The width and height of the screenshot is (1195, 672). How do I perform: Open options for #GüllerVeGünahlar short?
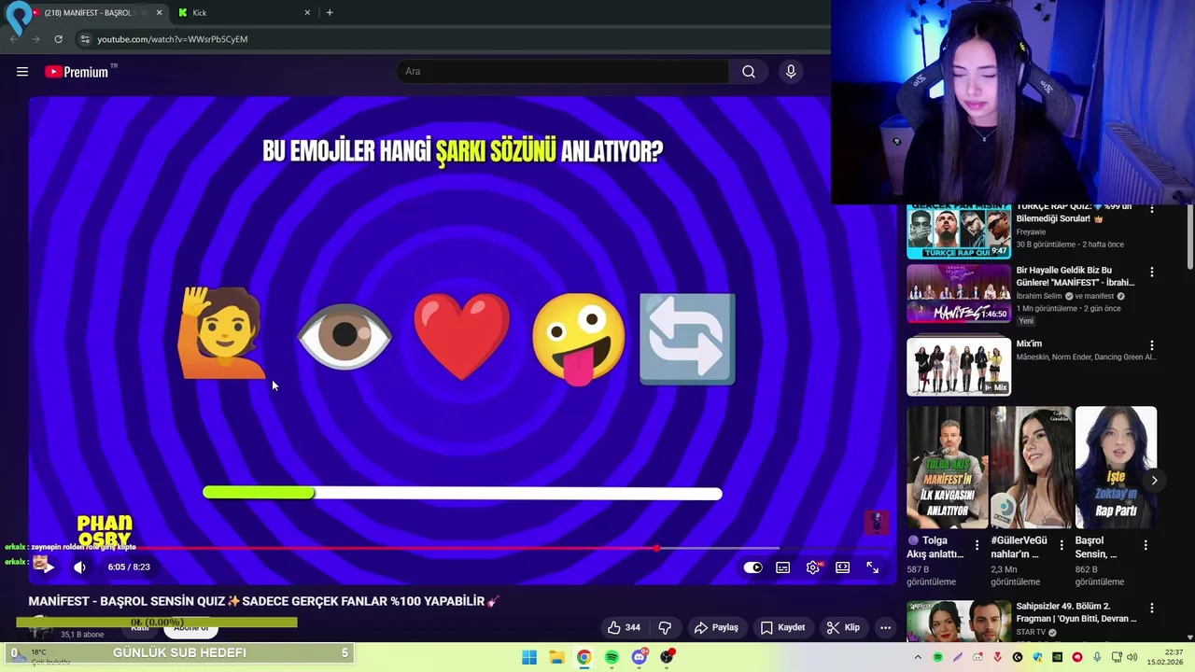point(1061,544)
